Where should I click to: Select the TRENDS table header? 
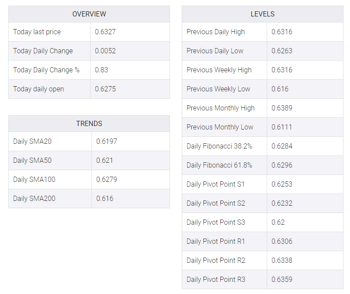pos(89,123)
